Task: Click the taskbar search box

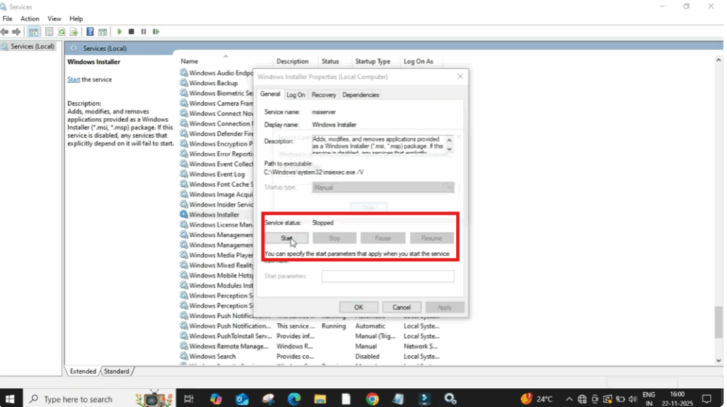Action: (99, 398)
